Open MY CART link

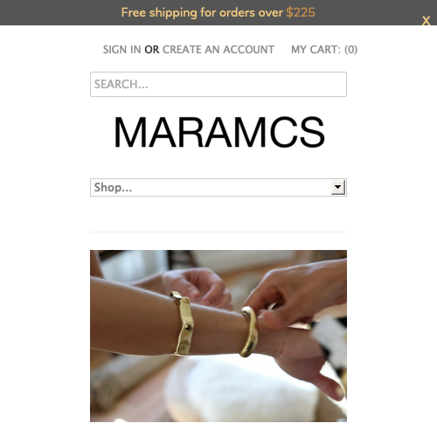click(x=324, y=50)
